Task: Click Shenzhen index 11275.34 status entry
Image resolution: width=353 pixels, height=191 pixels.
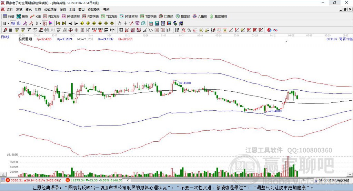Action: [x=94, y=180]
